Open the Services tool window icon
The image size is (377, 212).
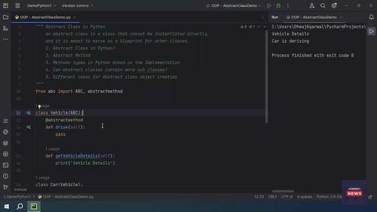[5, 154]
